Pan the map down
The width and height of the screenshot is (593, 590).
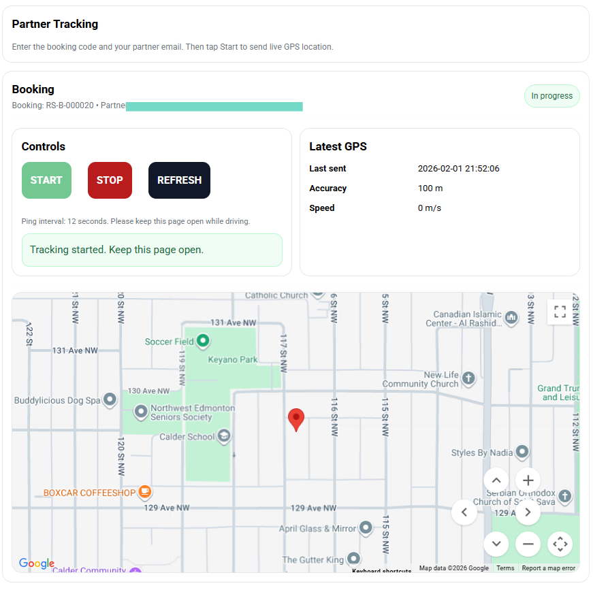(496, 544)
